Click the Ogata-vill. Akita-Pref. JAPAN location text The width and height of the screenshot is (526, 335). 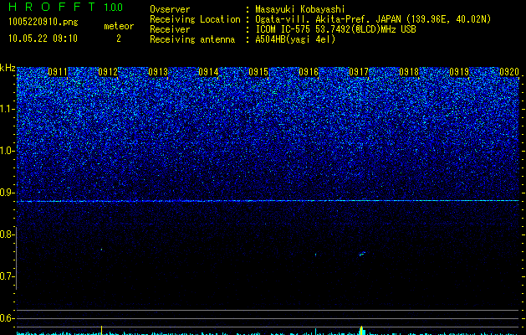373,19
